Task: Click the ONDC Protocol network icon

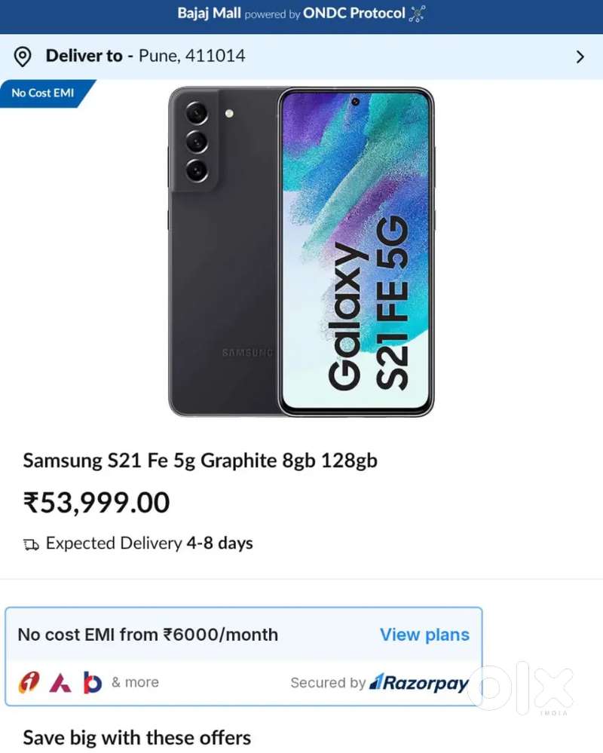Action: [417, 14]
